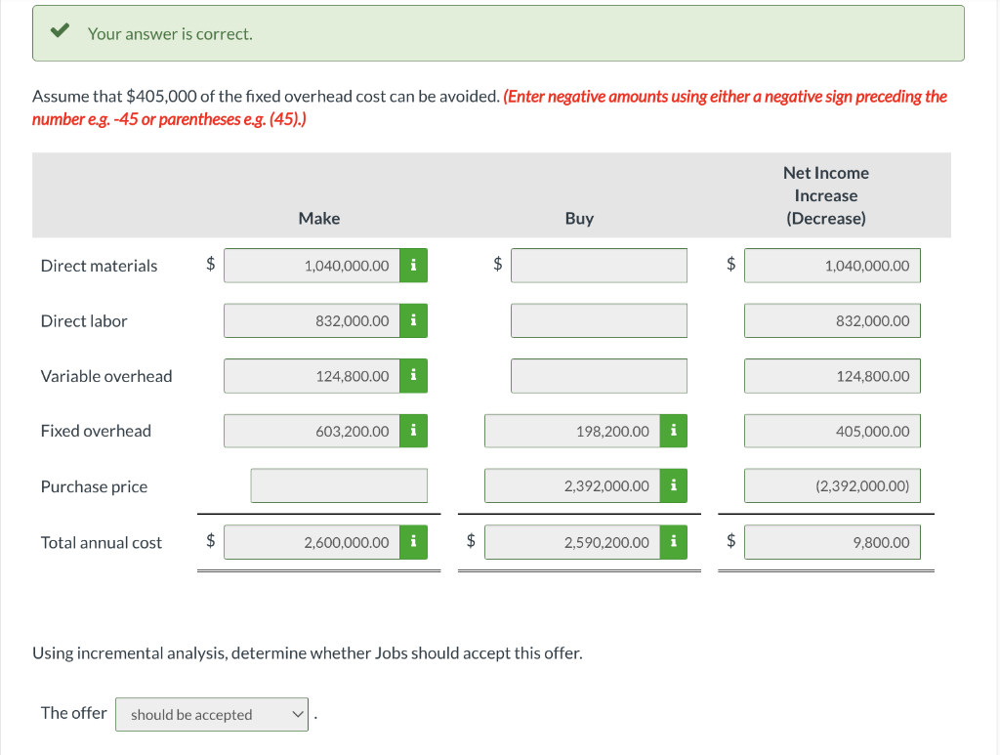Click the Direct labor Net Income 832,000.00 field
Screen dimensions: 1000x755
coord(832,320)
